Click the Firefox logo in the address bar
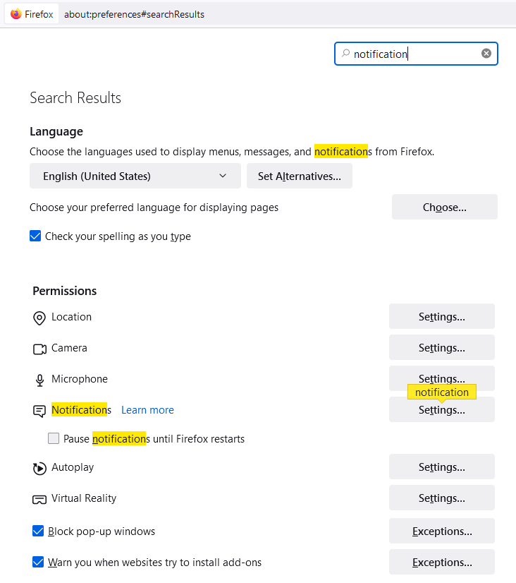This screenshot has width=516, height=583. coord(16,14)
